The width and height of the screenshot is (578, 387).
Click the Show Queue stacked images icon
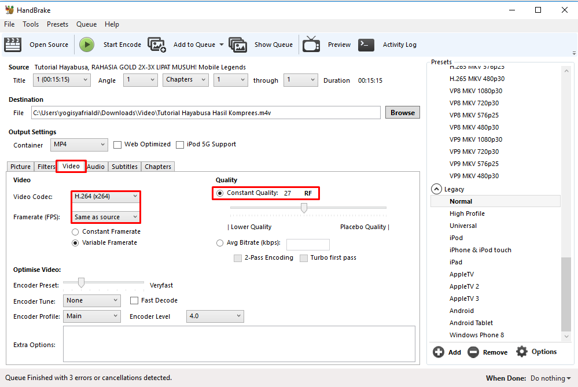(x=238, y=45)
